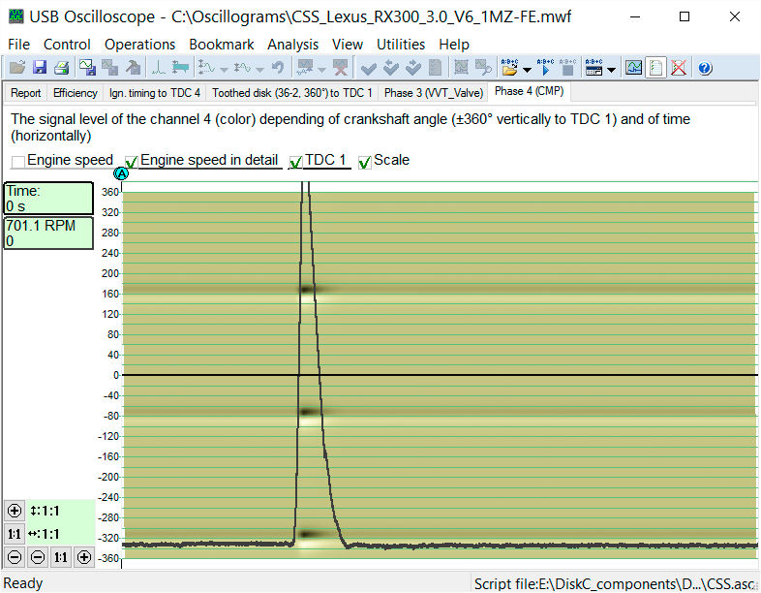Click the horizontal-compress waveform icon
Screen dimensions: 761x593
(x=242, y=68)
